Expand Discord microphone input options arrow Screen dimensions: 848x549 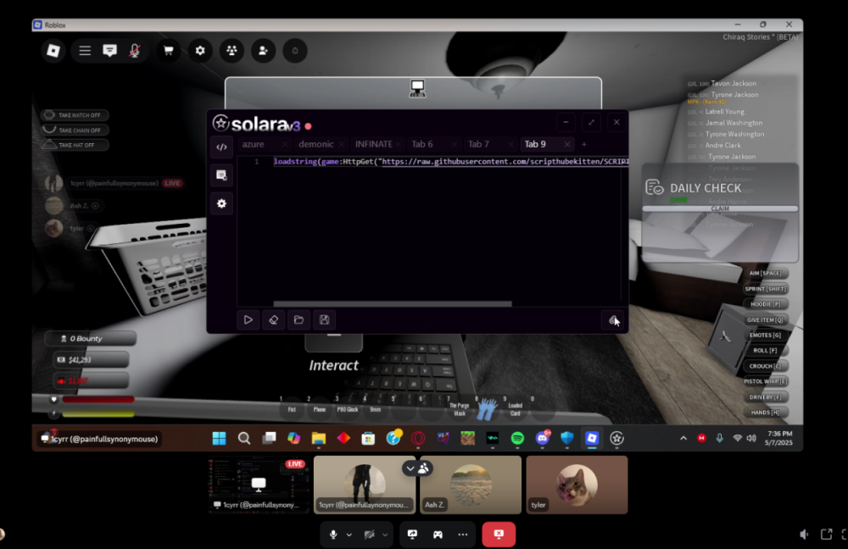[349, 535]
